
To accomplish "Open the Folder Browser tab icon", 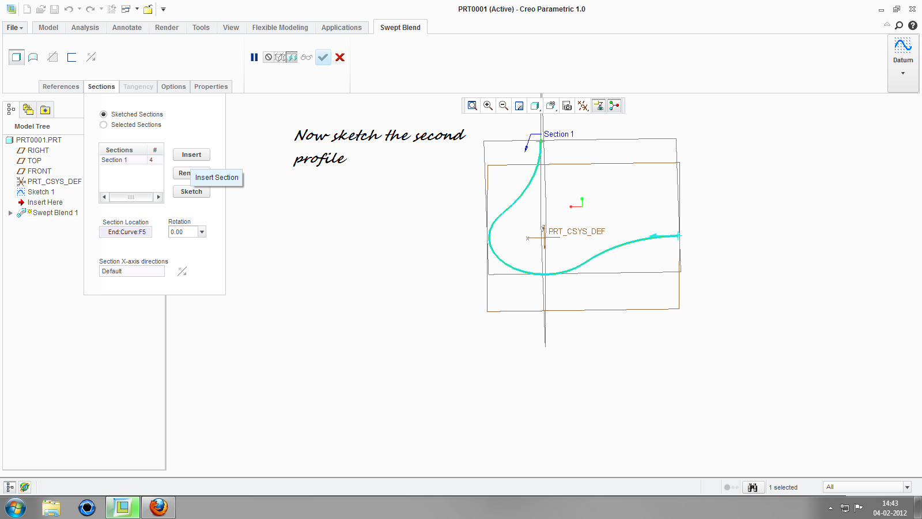I will coord(28,109).
